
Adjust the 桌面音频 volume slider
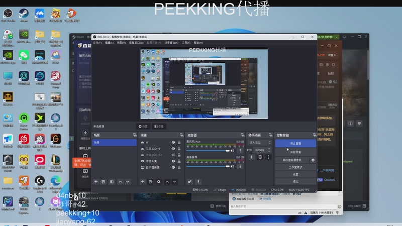pos(208,167)
